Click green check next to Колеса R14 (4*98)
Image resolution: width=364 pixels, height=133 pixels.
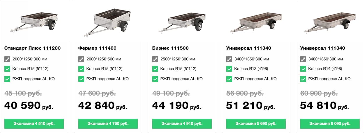point(303,69)
